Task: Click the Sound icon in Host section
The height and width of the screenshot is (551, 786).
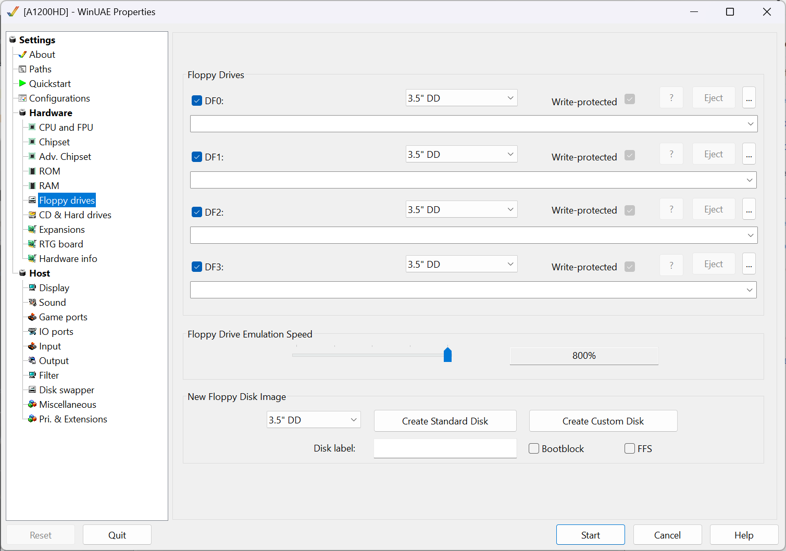Action: pos(32,302)
